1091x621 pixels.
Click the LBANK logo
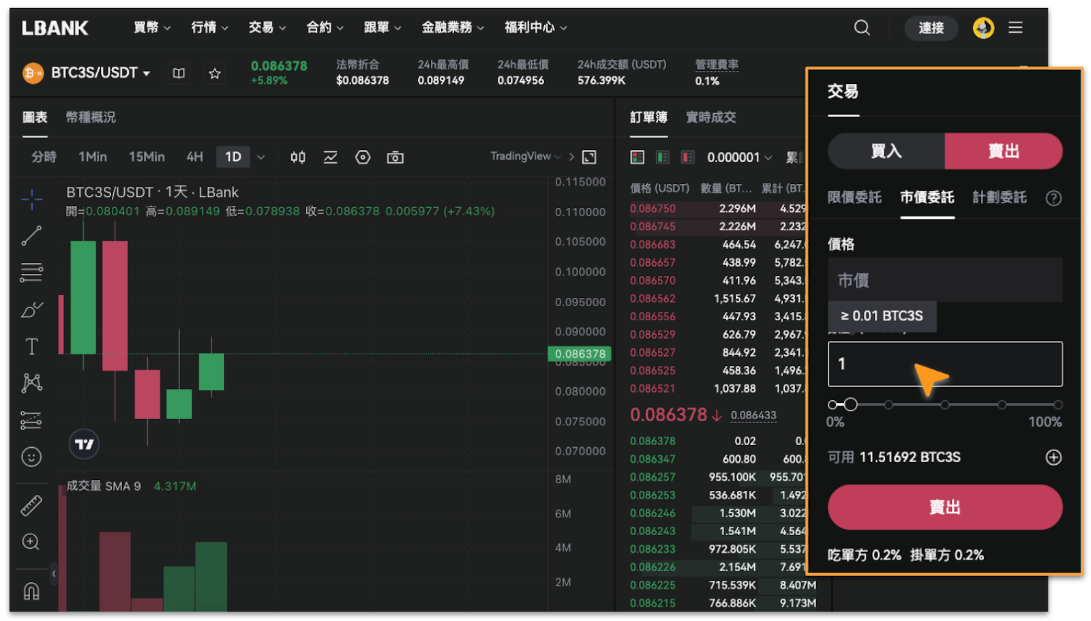55,28
